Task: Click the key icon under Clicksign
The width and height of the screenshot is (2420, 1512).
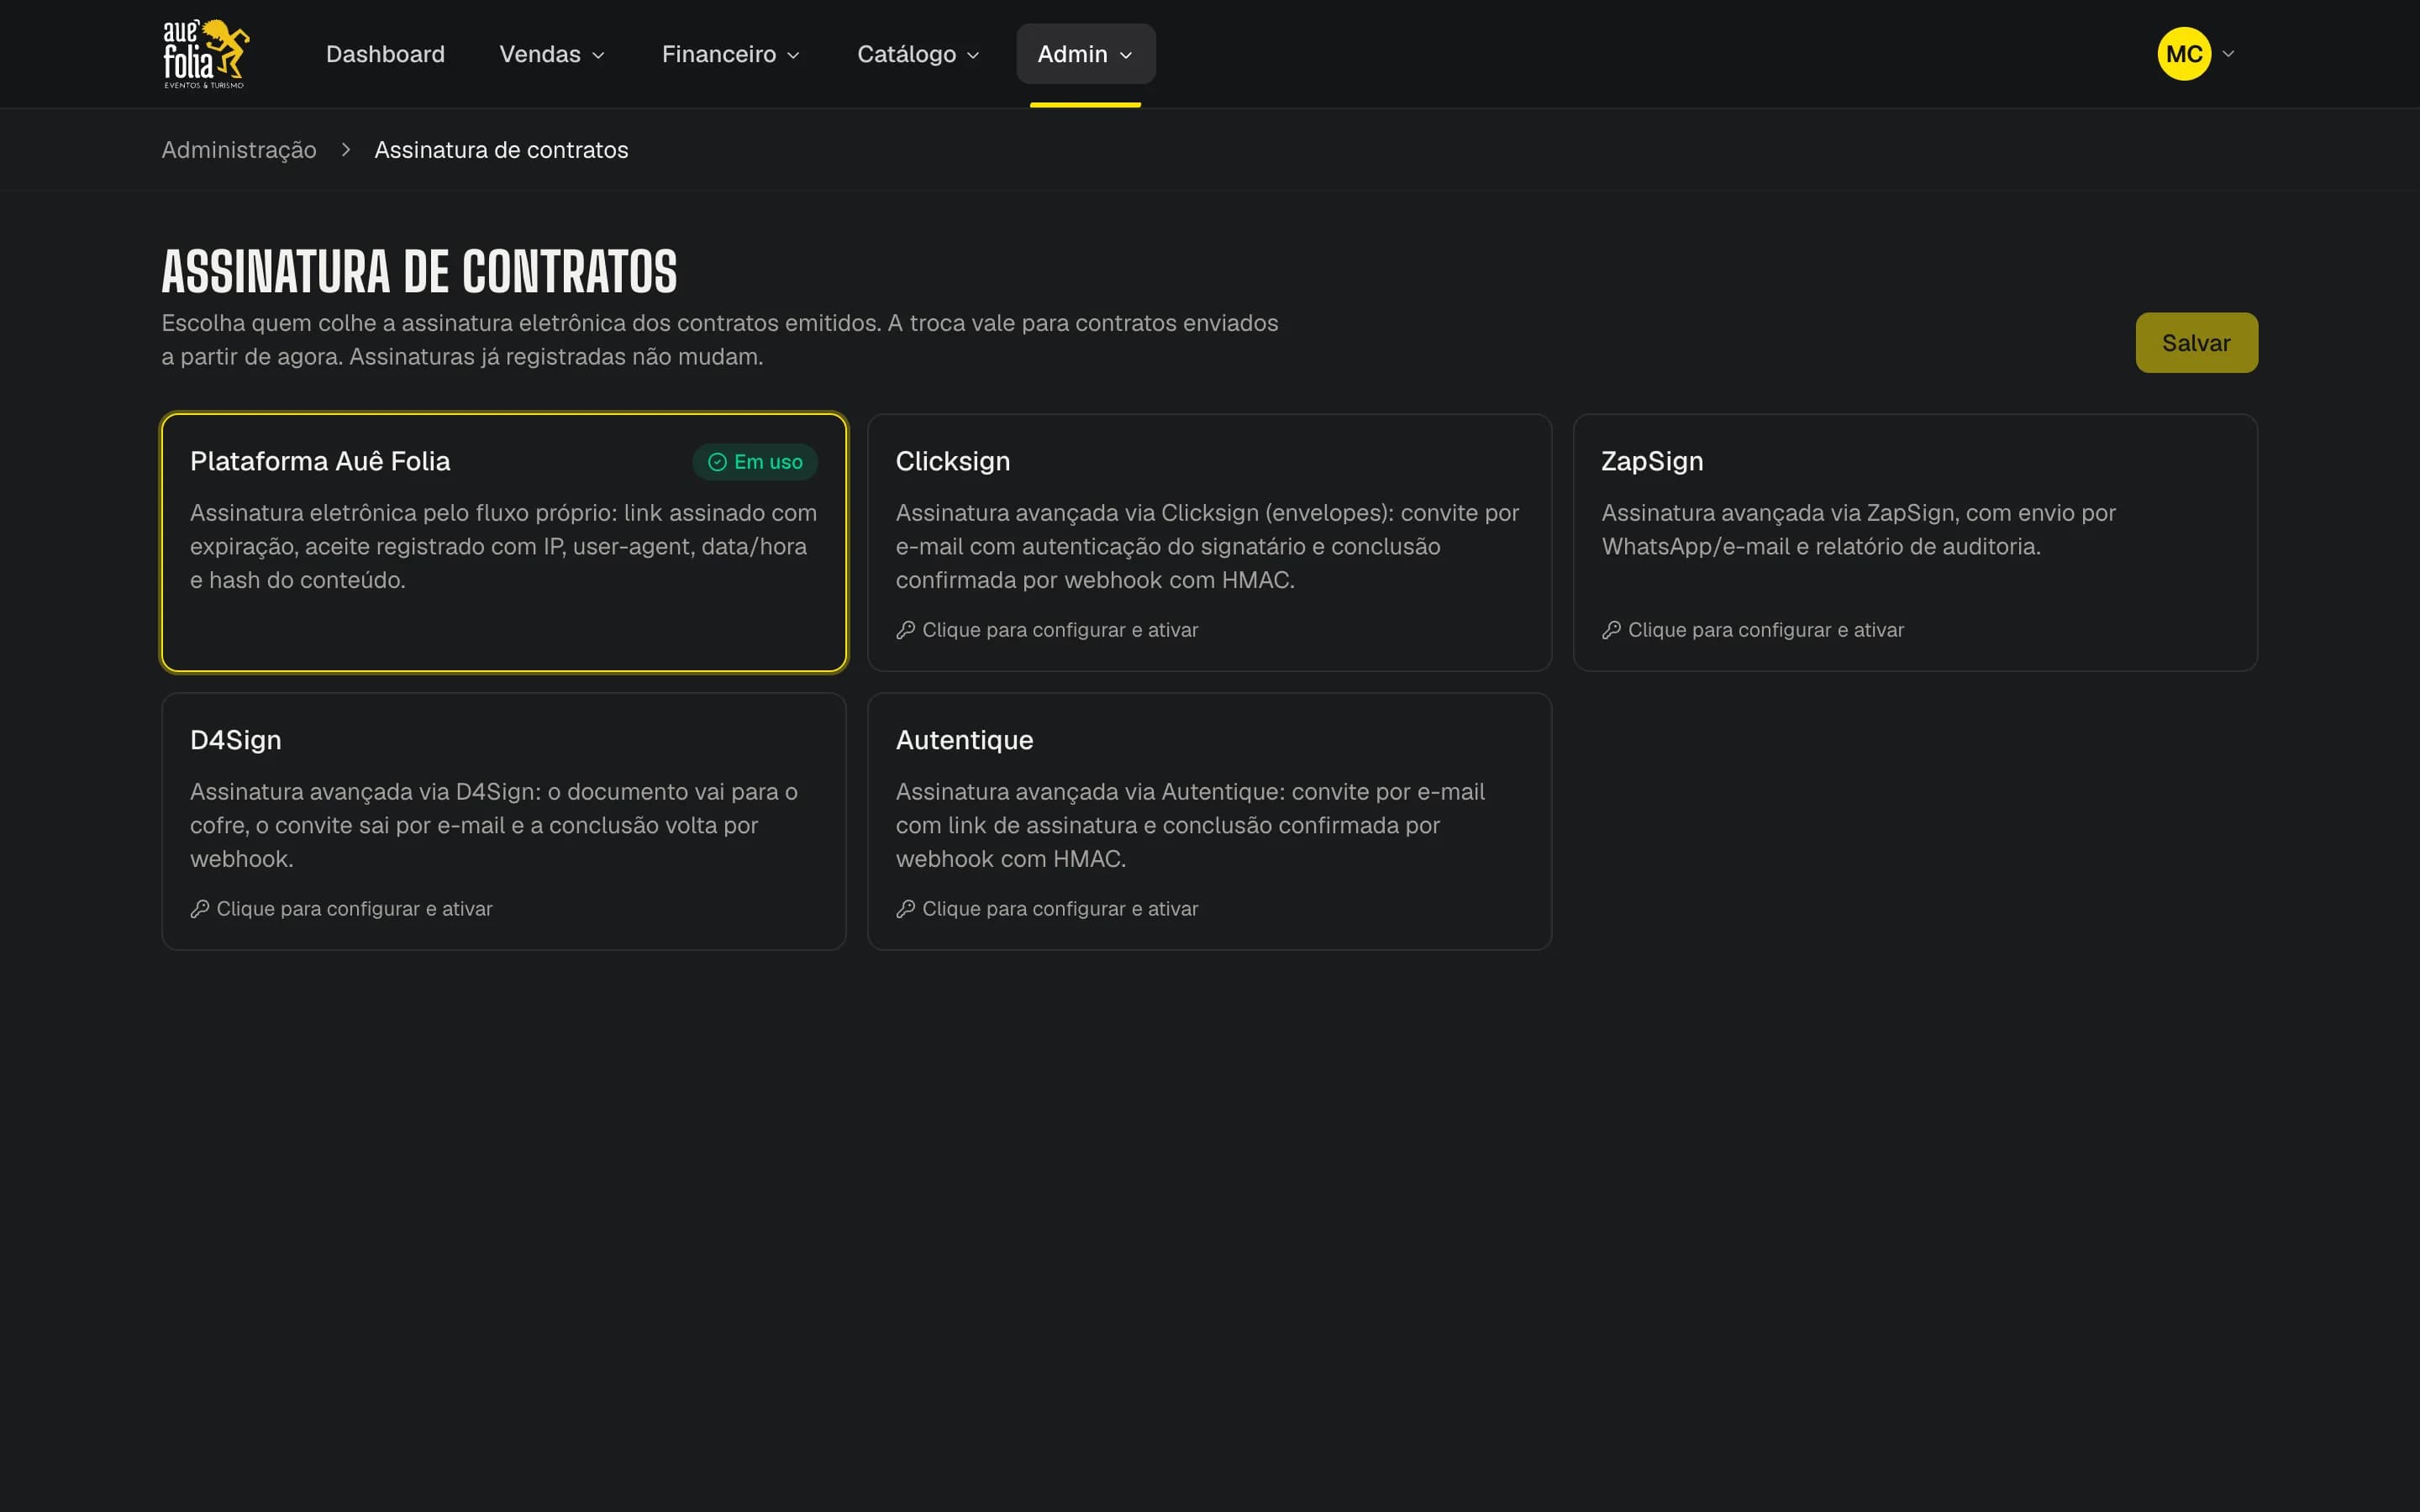Action: (x=906, y=630)
